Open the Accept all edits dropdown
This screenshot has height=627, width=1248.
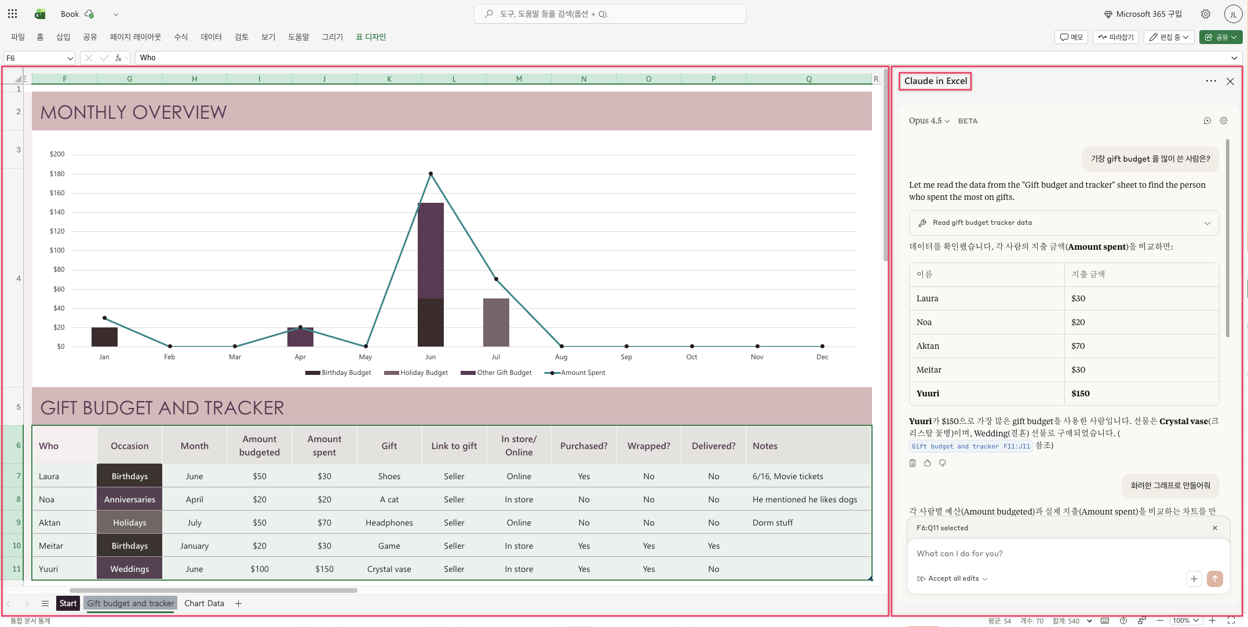pos(953,578)
